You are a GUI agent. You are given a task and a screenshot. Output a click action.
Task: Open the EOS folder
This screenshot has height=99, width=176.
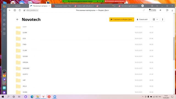click(x=24, y=38)
